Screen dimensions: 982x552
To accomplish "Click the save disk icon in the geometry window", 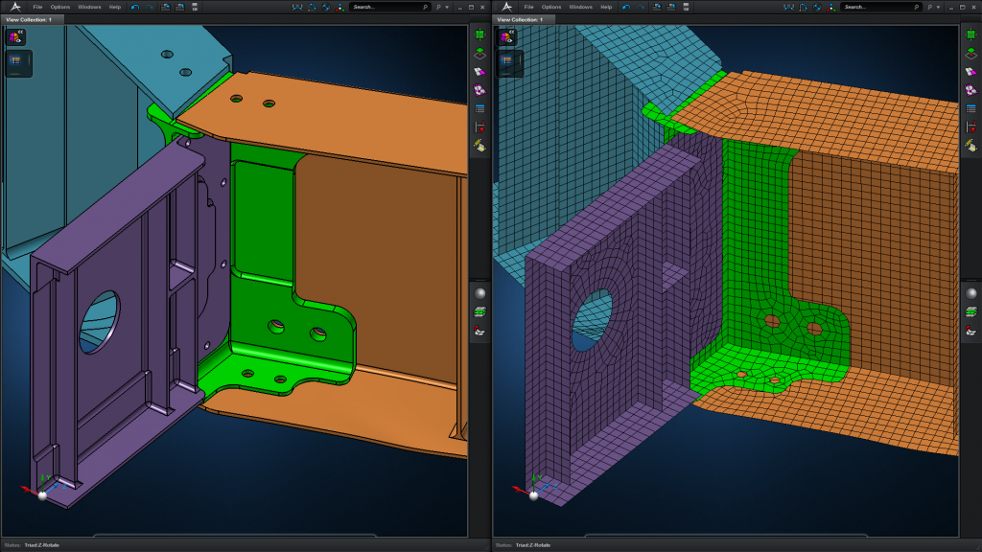I will [x=195, y=7].
